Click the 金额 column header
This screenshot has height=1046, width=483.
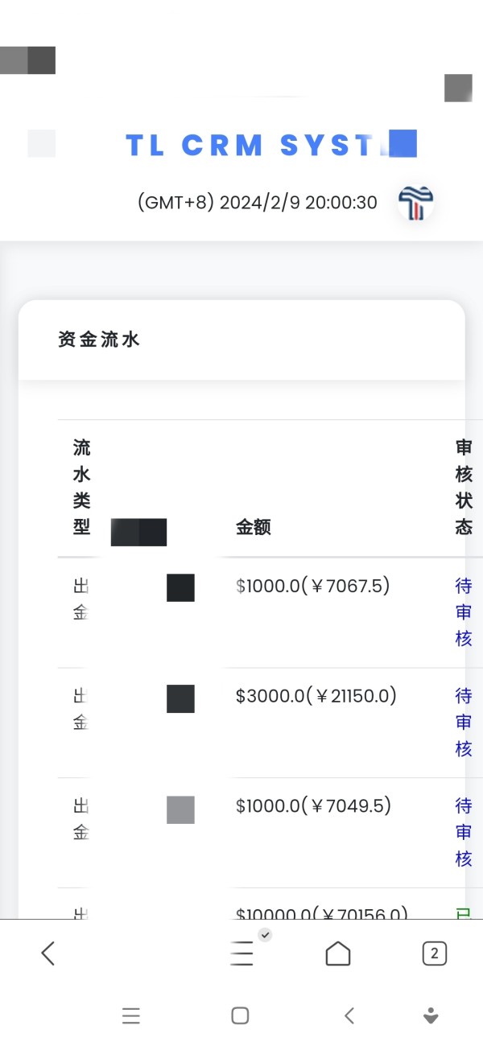click(x=253, y=528)
